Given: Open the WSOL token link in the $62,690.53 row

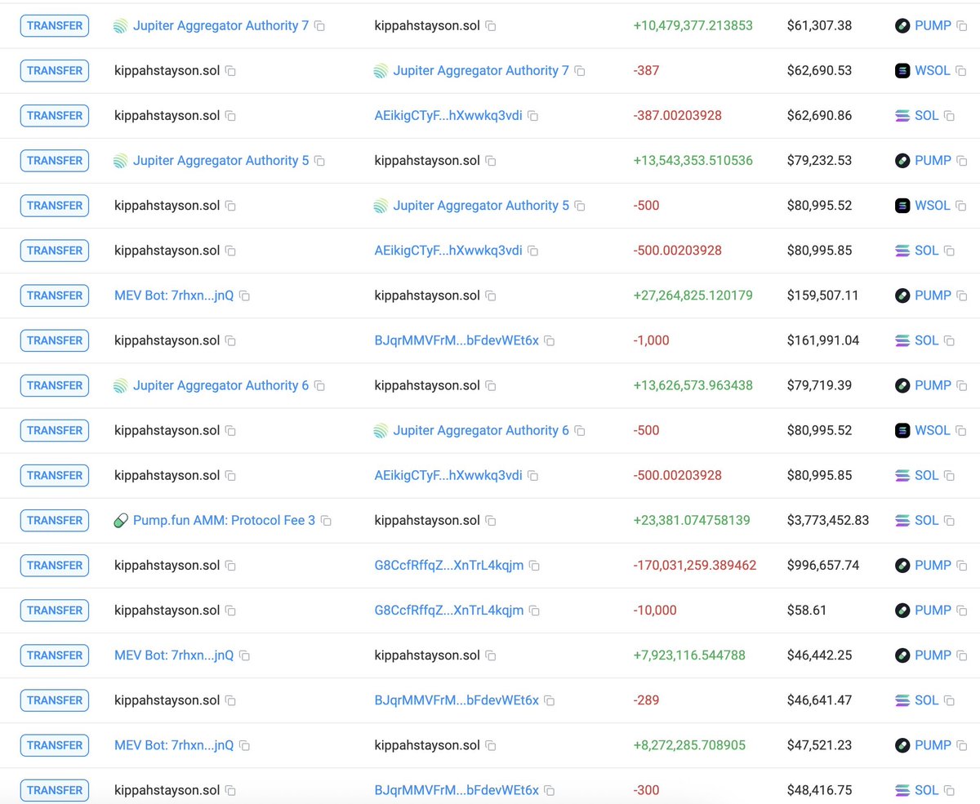Looking at the screenshot, I should pyautogui.click(x=933, y=71).
